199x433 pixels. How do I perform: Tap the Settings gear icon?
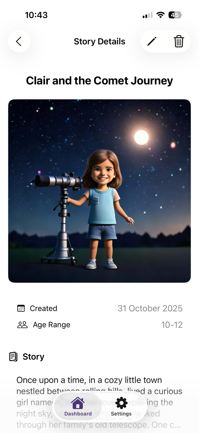click(121, 403)
